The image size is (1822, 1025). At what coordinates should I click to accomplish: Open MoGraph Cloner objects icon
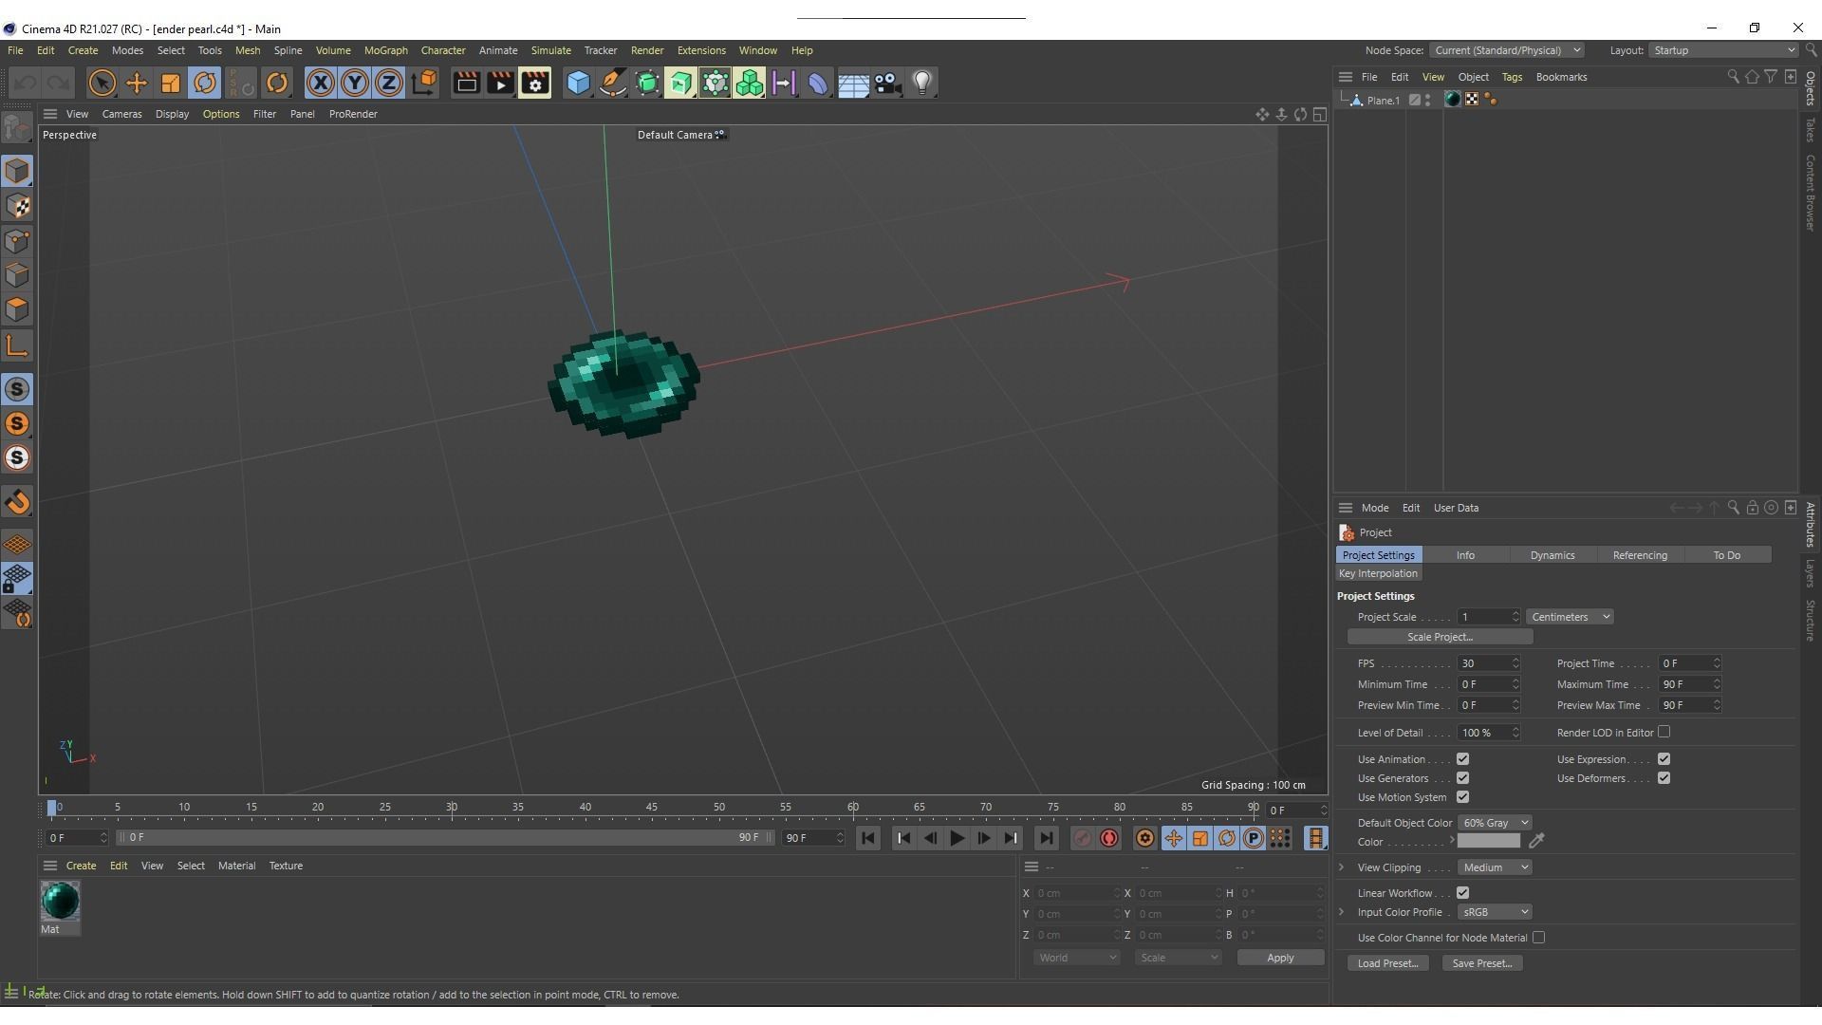[750, 84]
